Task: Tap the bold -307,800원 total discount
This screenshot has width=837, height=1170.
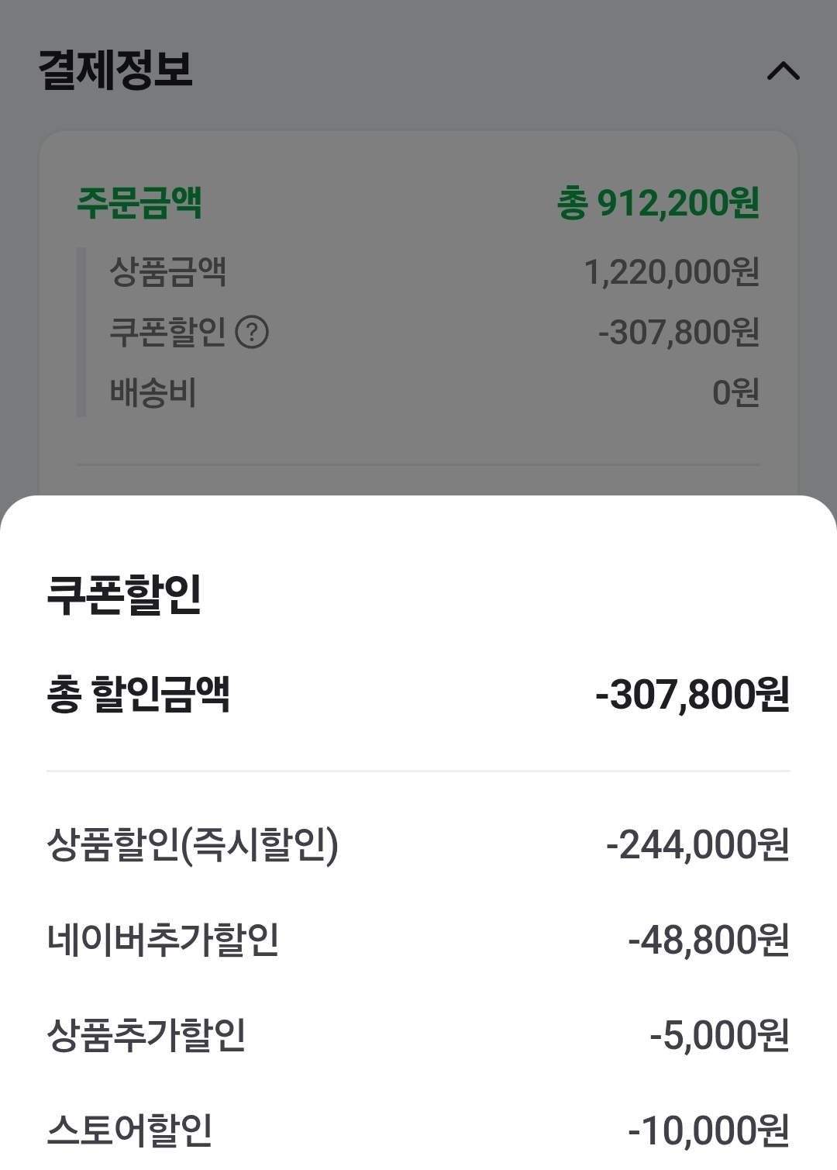Action: (x=692, y=694)
